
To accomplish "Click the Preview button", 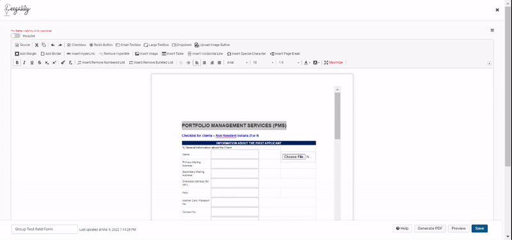I will tap(459, 228).
